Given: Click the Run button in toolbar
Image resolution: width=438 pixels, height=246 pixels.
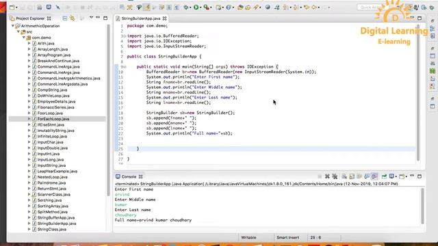Looking at the screenshot, I should click(x=196, y=8).
